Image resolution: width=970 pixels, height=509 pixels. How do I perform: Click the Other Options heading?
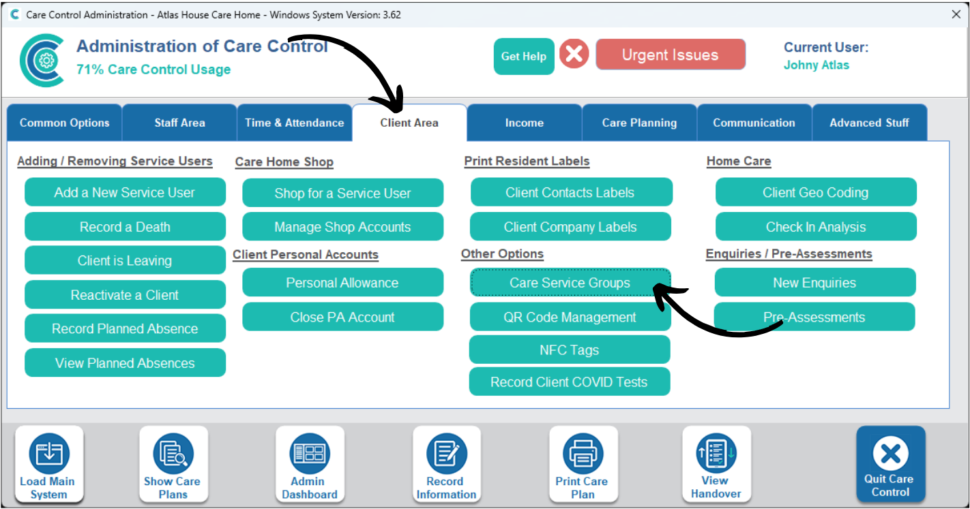coord(502,254)
